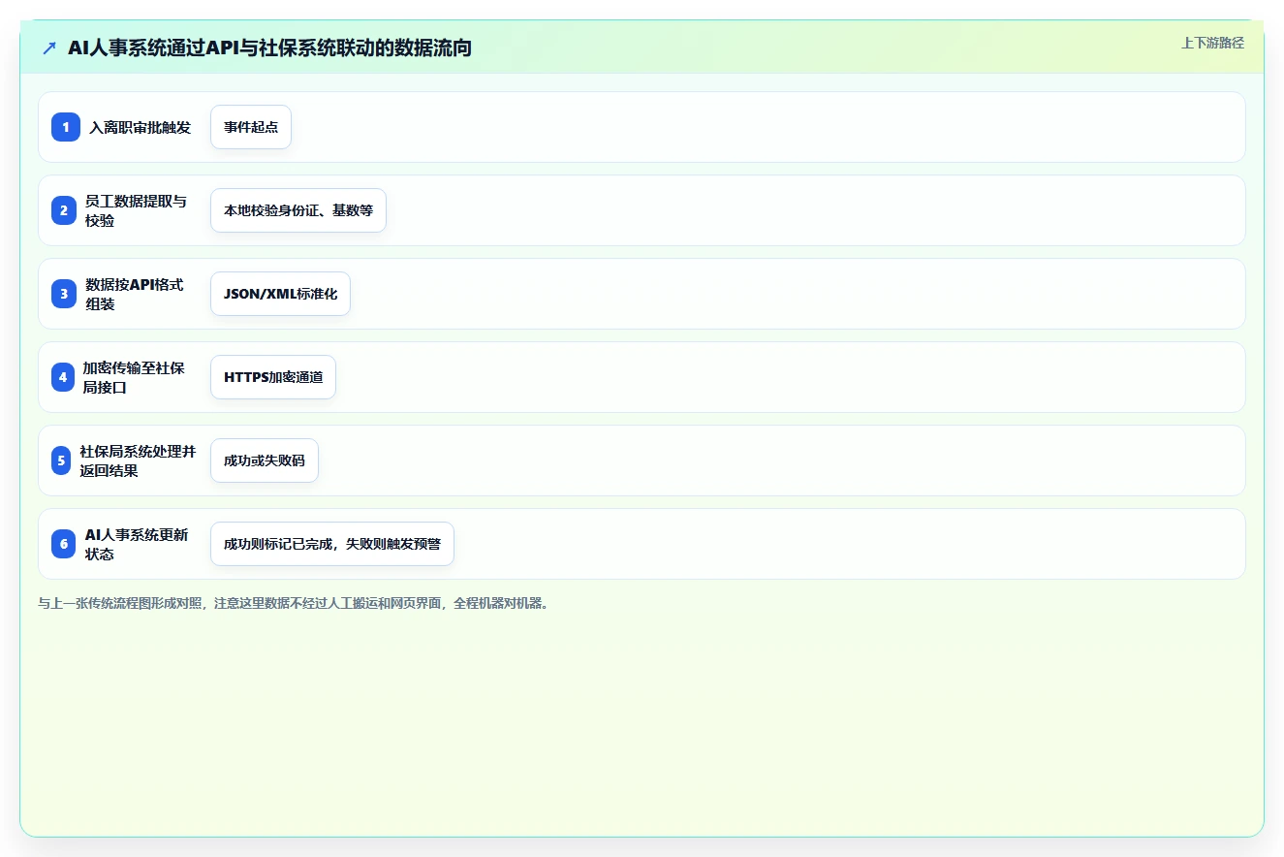The image size is (1284, 857).
Task: Select the step 4 number badge
Action: (x=63, y=377)
